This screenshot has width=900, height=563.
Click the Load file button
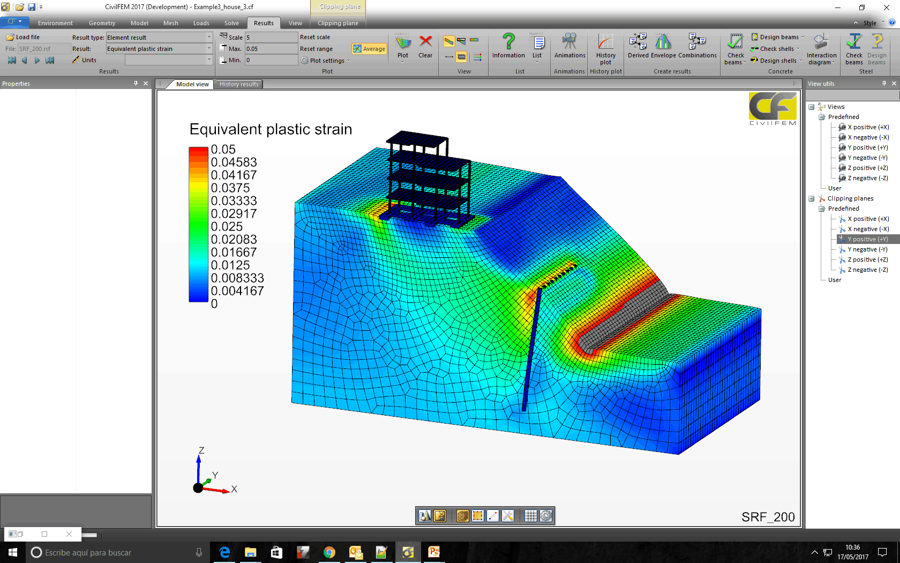coord(23,38)
